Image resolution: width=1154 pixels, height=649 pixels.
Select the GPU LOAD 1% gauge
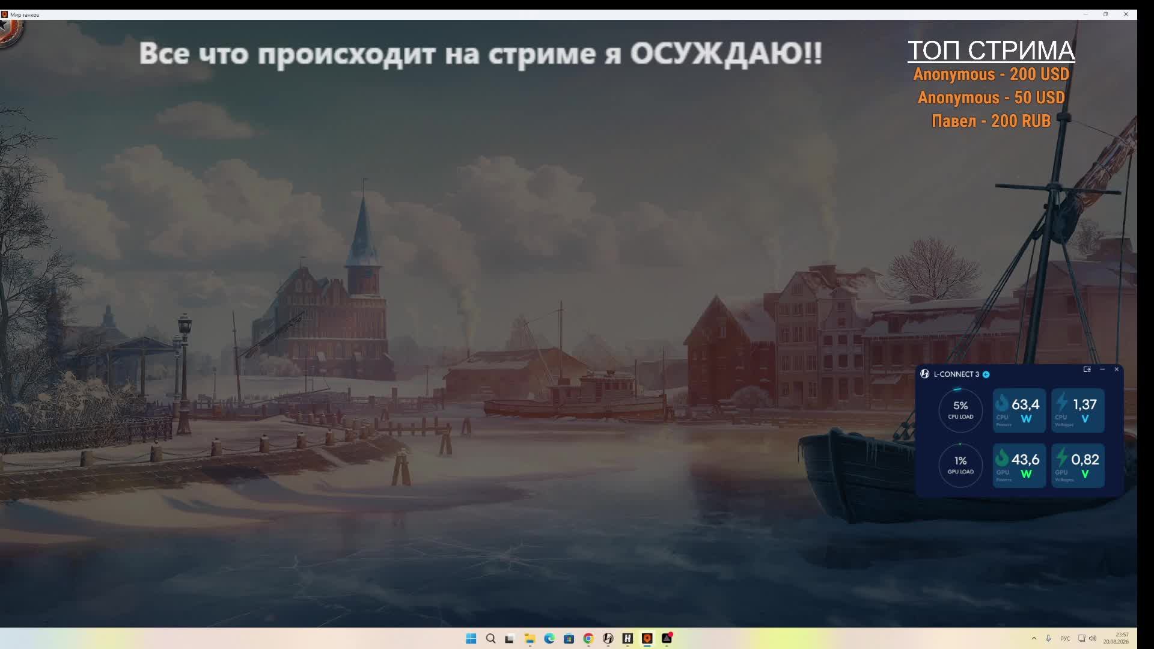(960, 465)
